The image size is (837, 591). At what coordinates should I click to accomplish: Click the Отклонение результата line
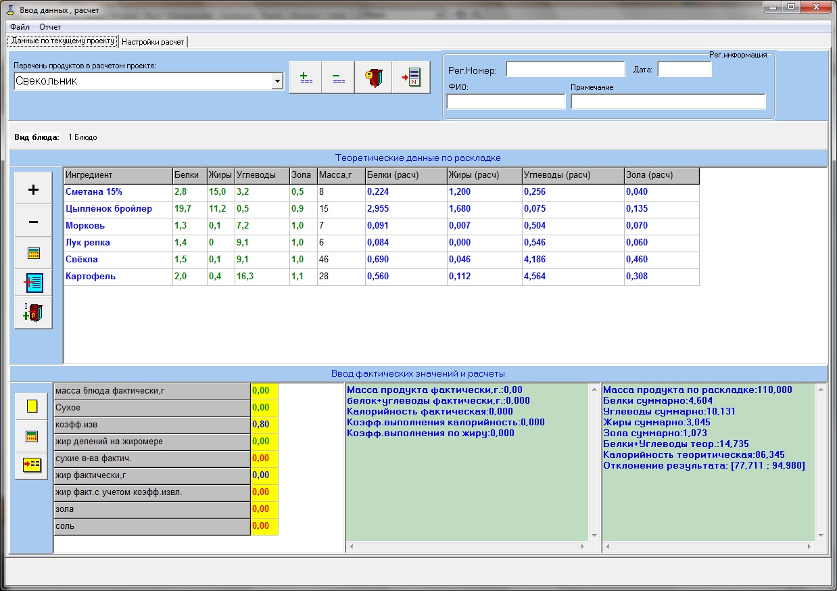point(704,466)
